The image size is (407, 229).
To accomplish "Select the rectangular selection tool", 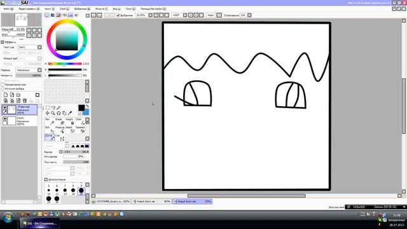I will coord(48,108).
